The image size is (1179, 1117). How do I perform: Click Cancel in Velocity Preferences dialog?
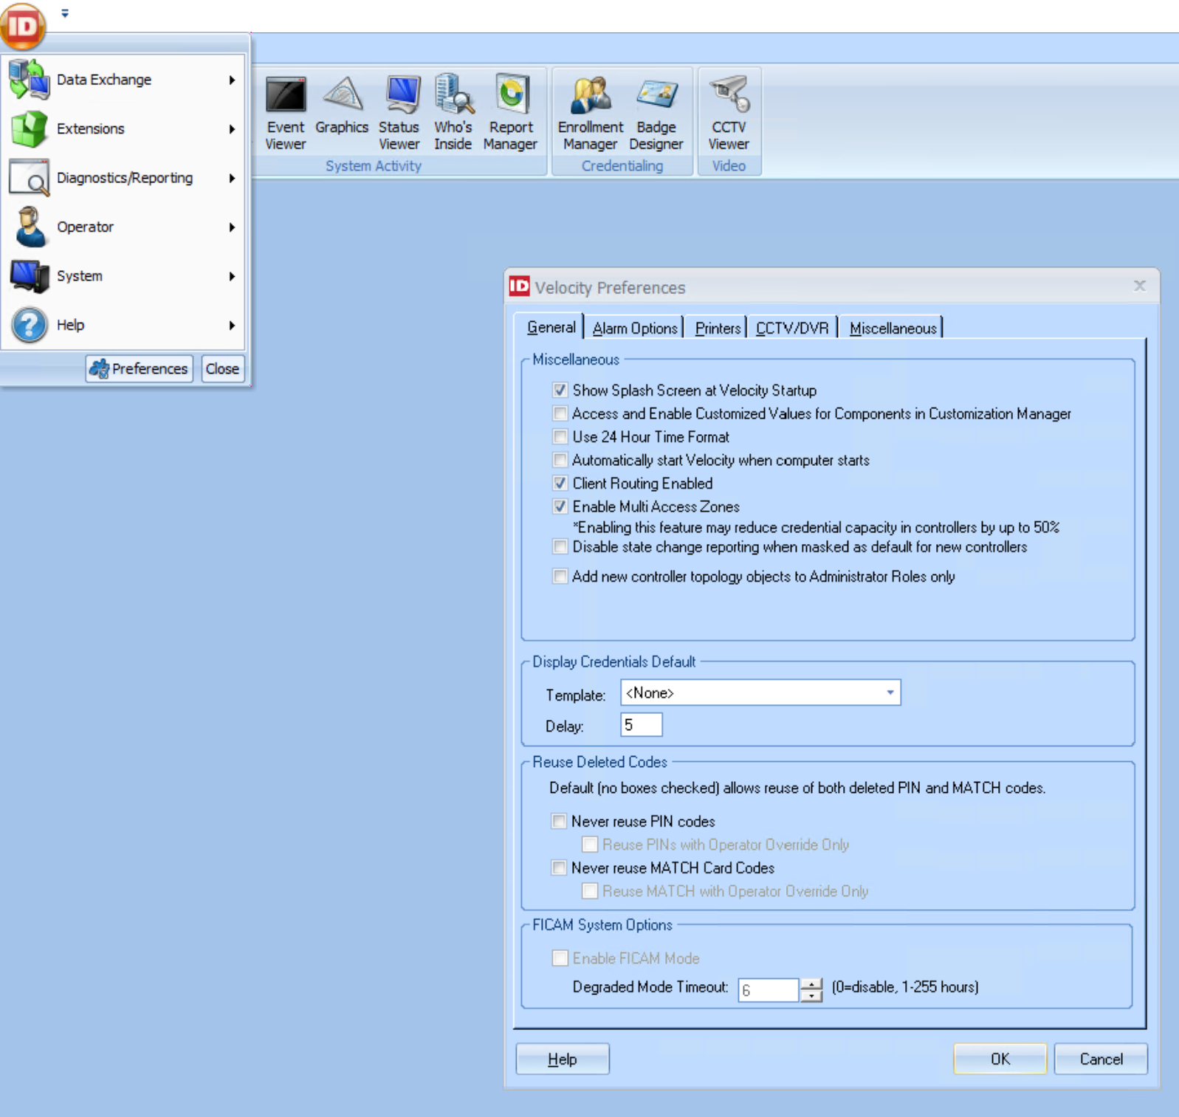click(1101, 1059)
